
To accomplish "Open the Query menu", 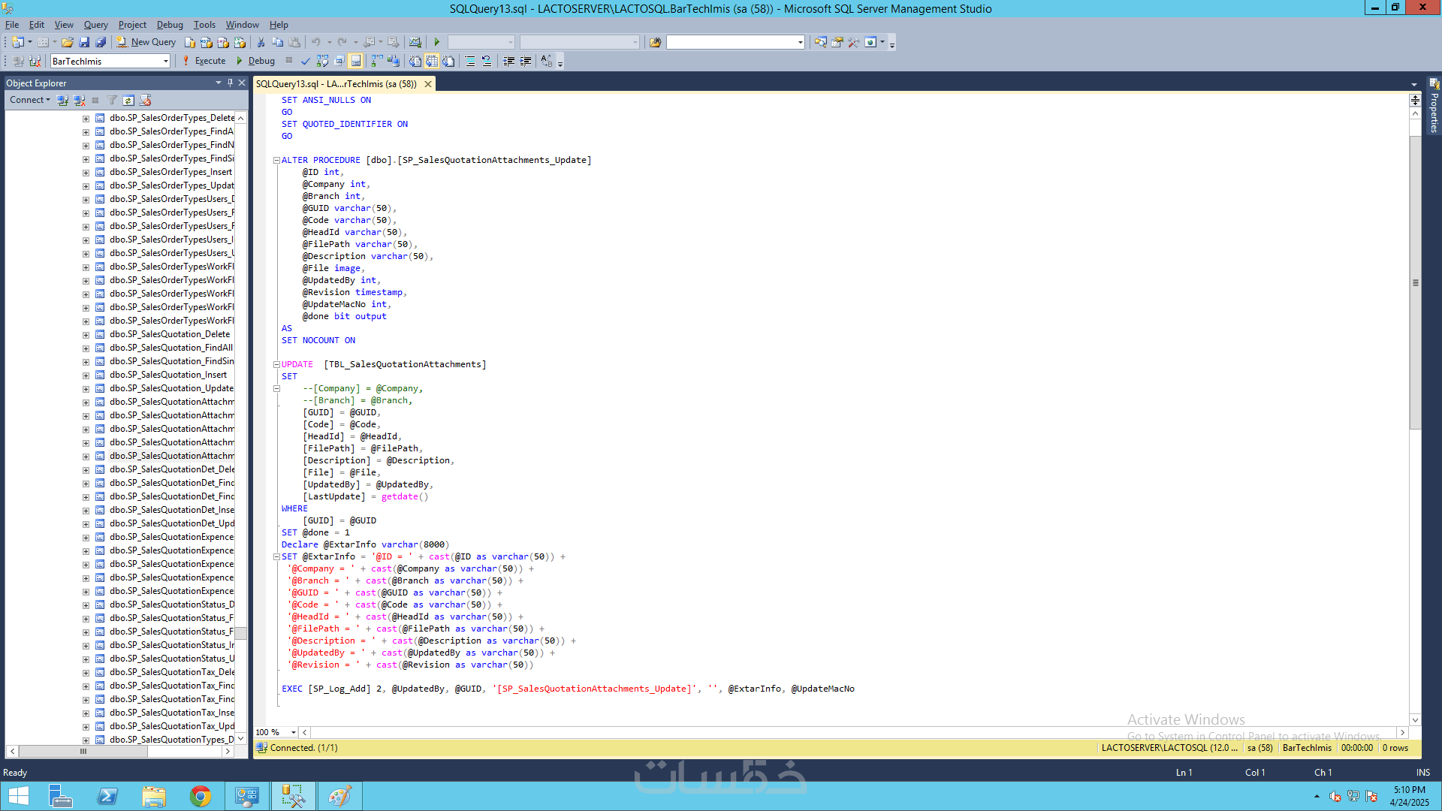I will tap(95, 25).
